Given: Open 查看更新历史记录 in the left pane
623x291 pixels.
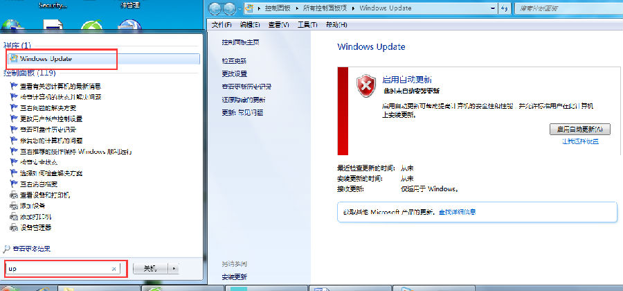Looking at the screenshot, I should (x=246, y=87).
